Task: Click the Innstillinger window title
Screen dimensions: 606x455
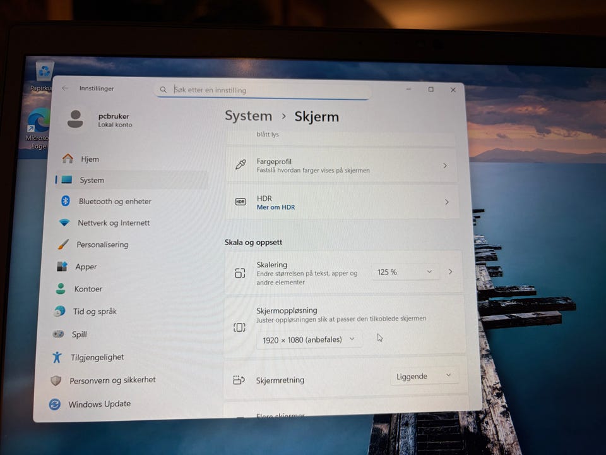Action: [97, 88]
